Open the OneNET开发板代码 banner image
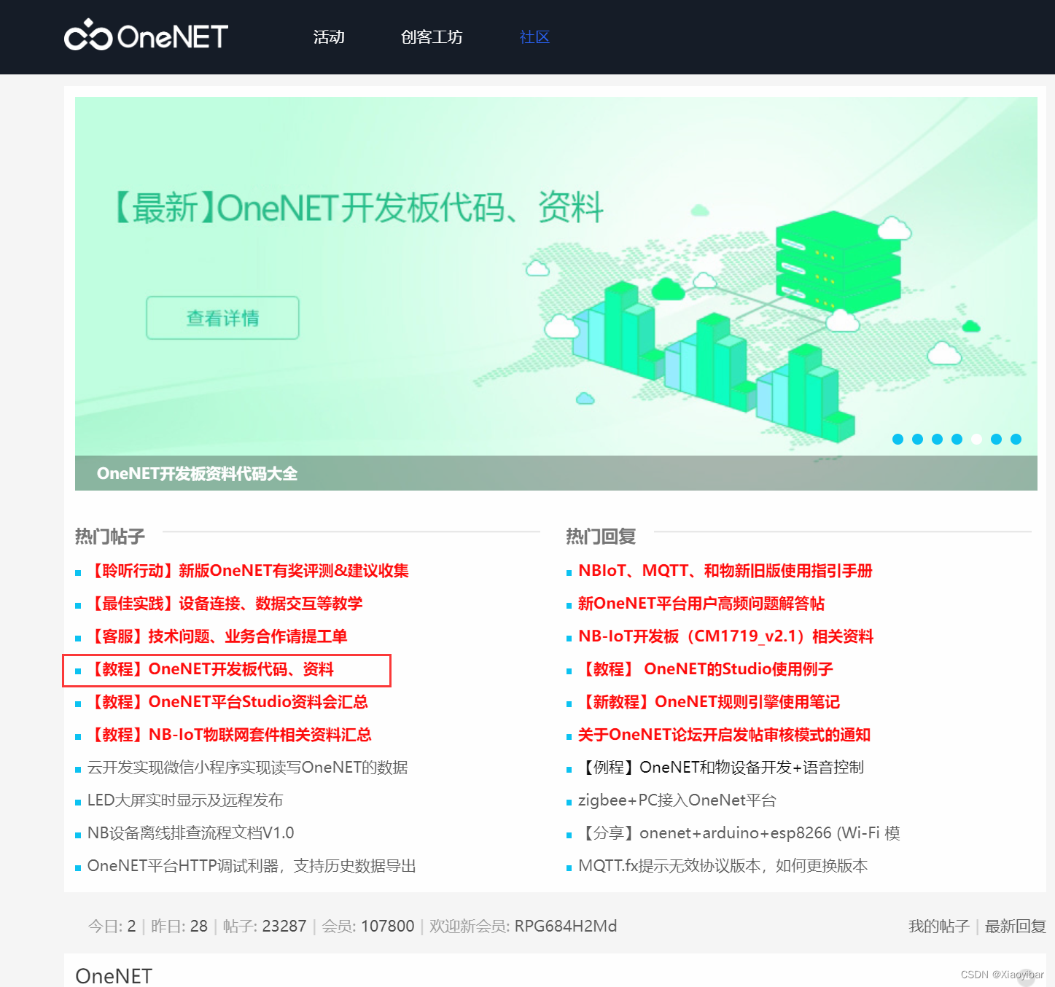The width and height of the screenshot is (1055, 987). pos(556,293)
